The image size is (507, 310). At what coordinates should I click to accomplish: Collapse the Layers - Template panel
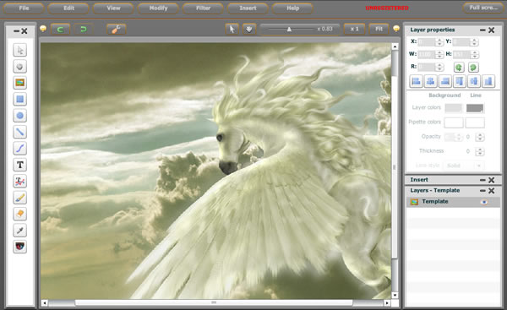tap(482, 191)
